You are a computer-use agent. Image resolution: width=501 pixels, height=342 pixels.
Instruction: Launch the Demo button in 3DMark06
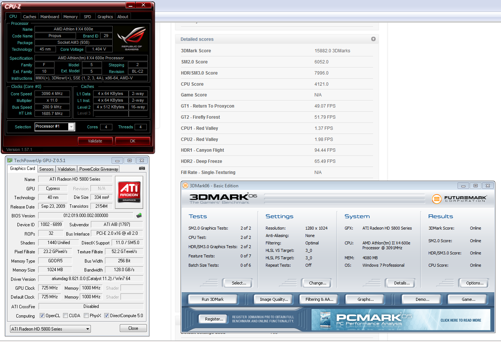[422, 299]
